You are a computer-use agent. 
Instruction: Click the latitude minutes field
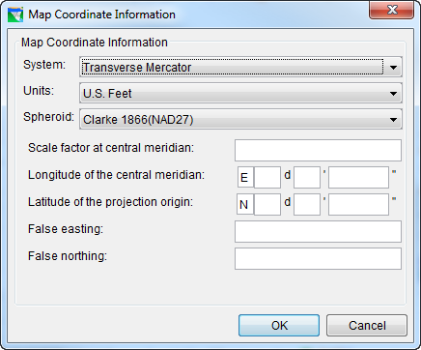[307, 204]
